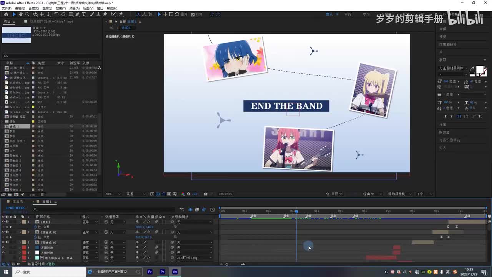Click the Windows Start button

(6, 272)
